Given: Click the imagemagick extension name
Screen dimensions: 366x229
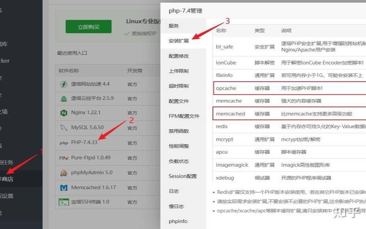Looking at the screenshot, I should [x=232, y=165].
